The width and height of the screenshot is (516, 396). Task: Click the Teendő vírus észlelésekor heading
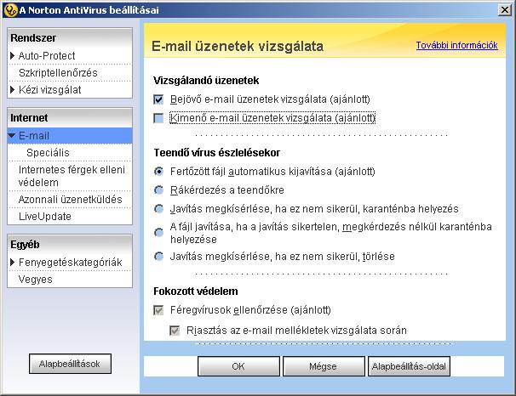217,152
